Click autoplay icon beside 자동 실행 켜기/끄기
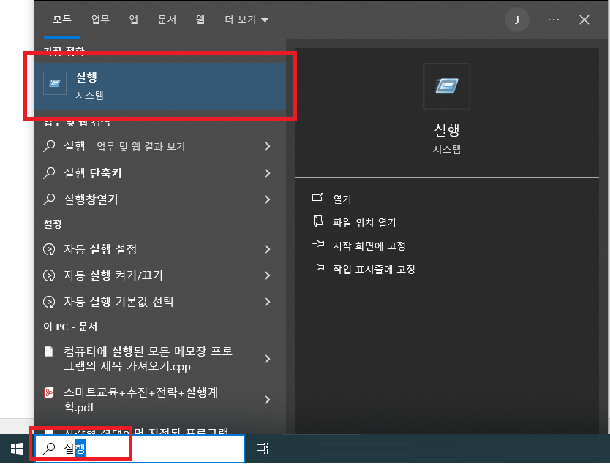610x464 pixels. pos(49,275)
